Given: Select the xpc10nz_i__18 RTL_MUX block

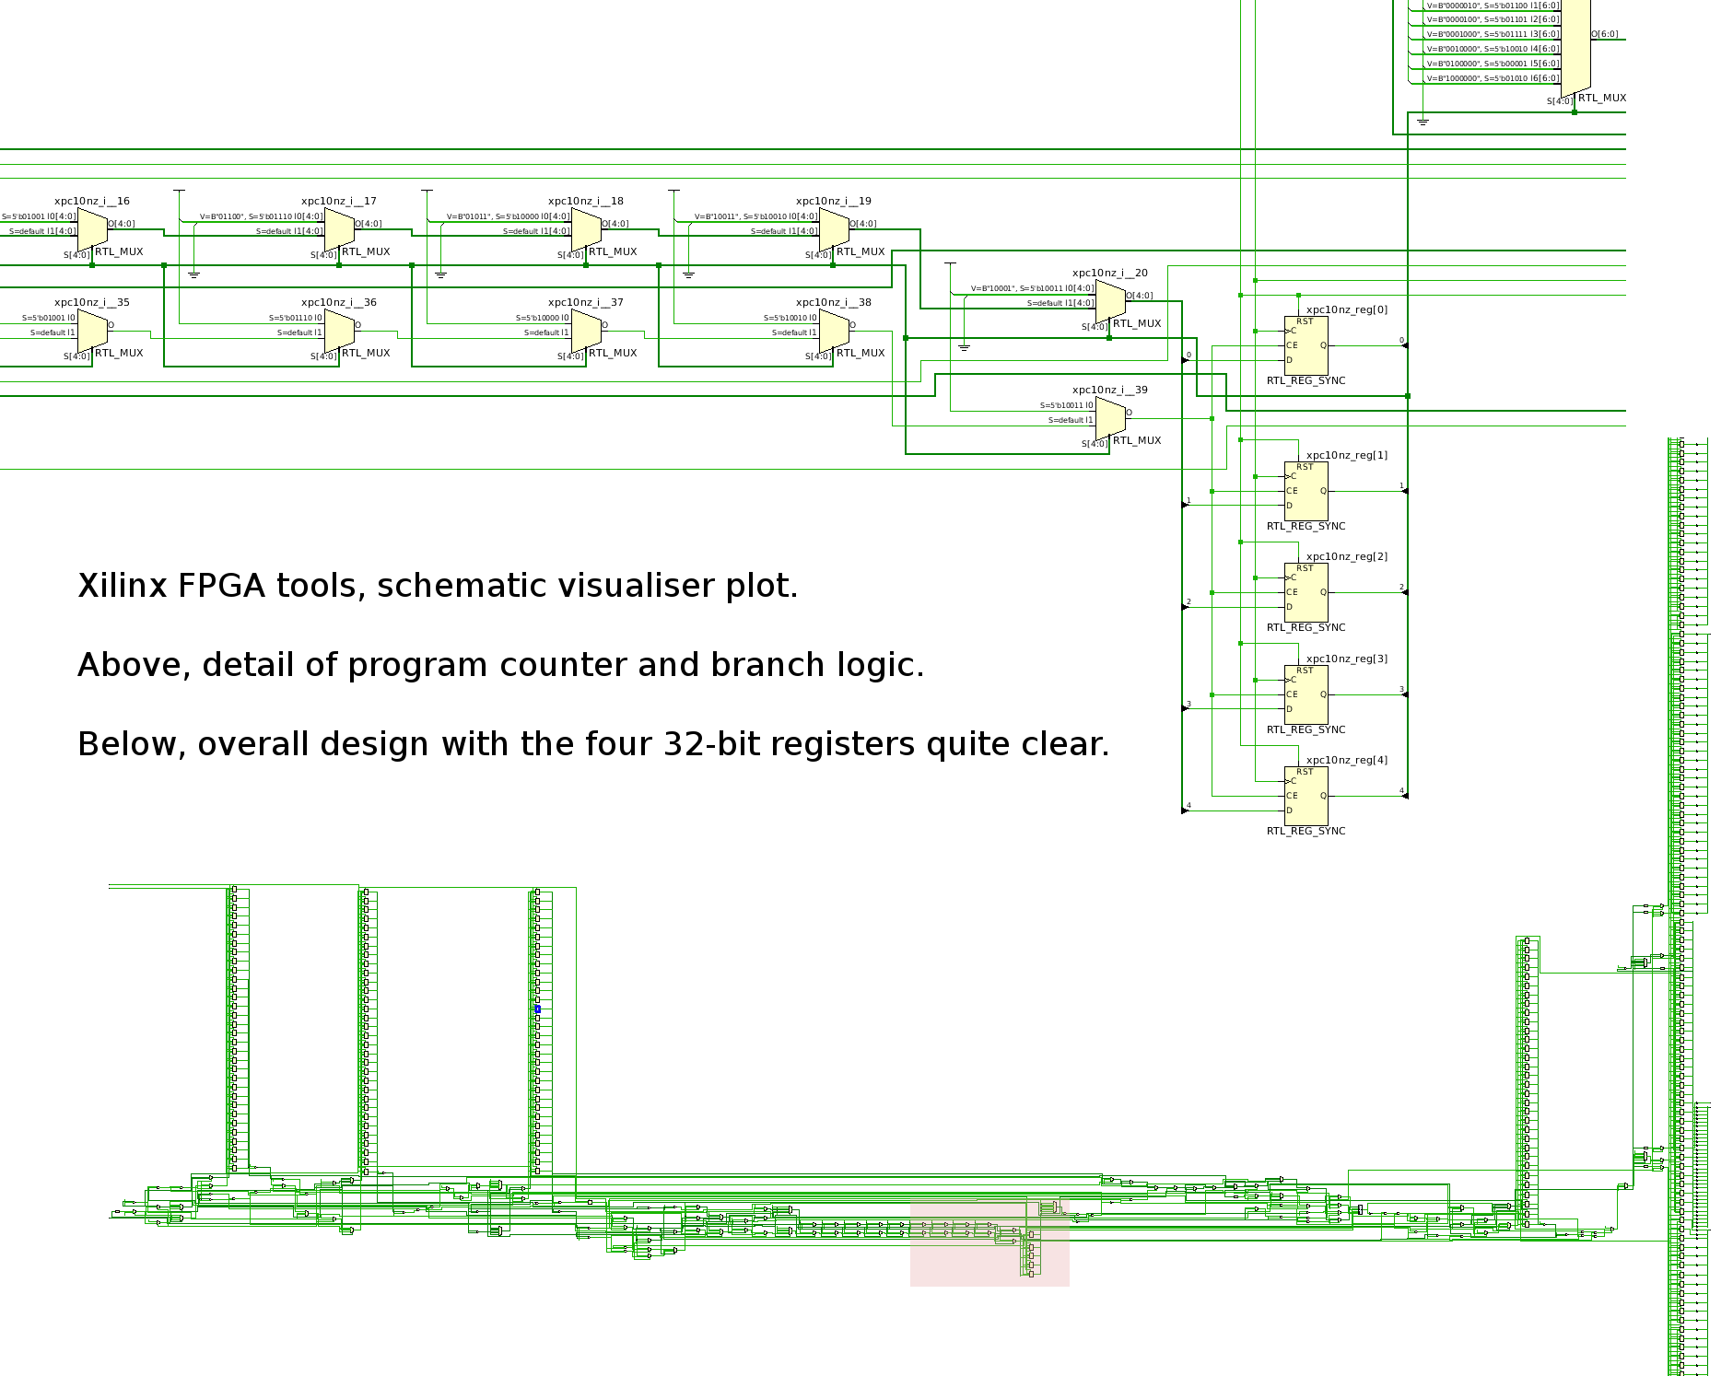Looking at the screenshot, I should (586, 228).
